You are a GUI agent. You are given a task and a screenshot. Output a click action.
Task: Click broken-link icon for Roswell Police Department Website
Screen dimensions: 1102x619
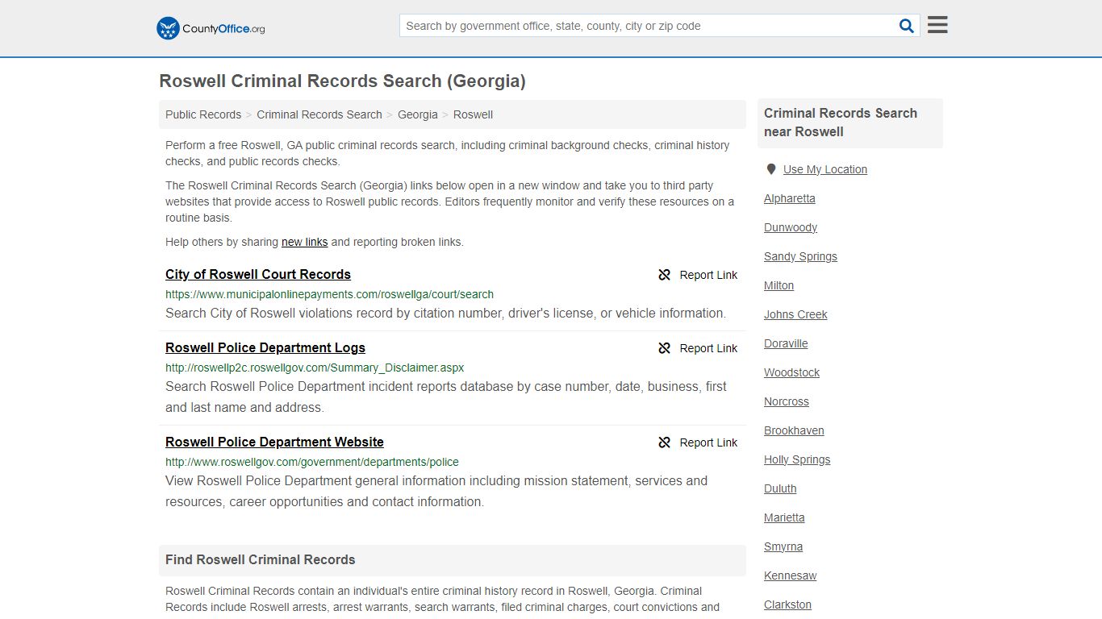pos(665,442)
